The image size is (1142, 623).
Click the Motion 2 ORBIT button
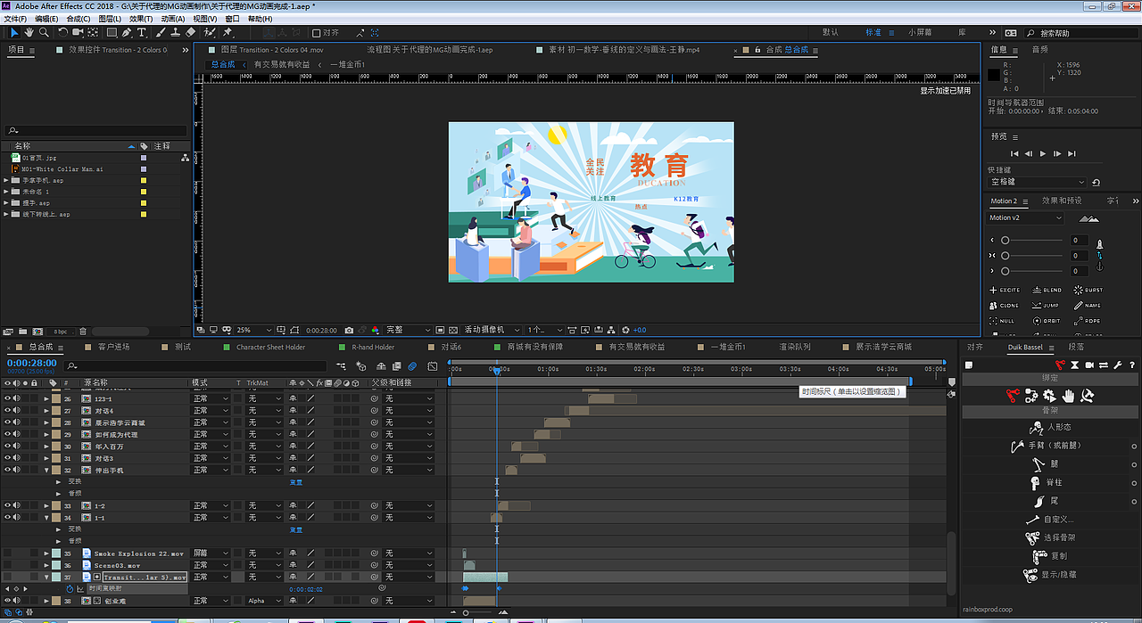tap(1047, 321)
